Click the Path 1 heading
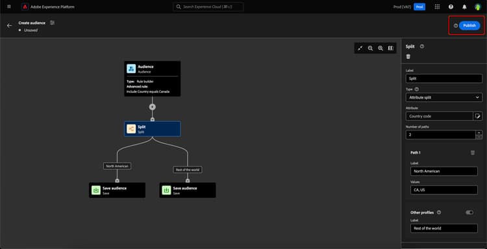 [x=416, y=152]
